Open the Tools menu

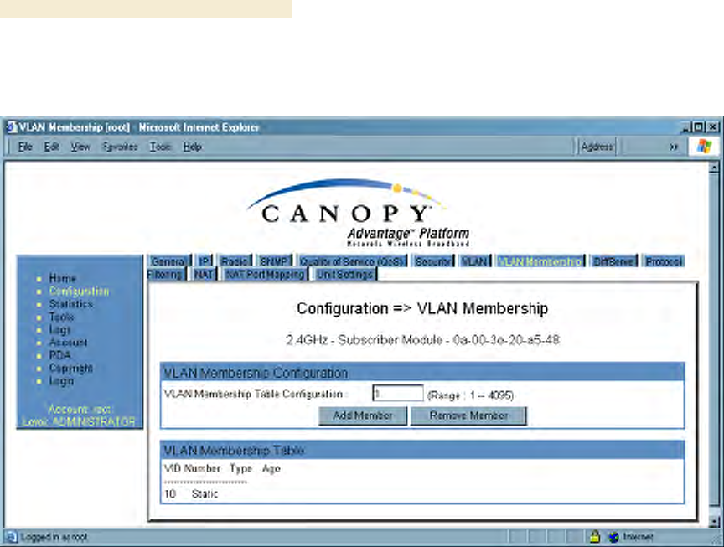(x=160, y=147)
